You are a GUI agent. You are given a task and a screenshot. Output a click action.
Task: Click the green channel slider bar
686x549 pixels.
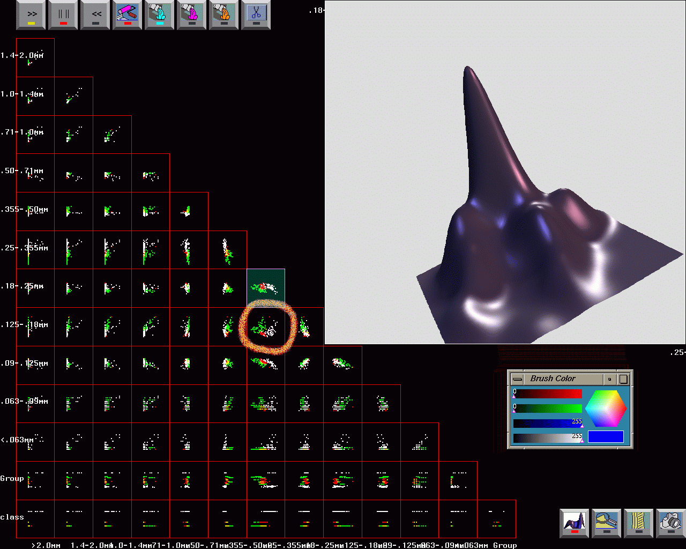[x=548, y=409]
